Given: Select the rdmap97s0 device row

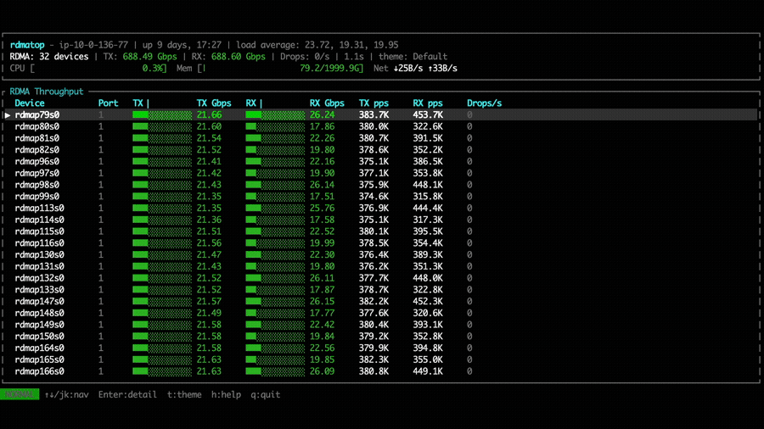Looking at the screenshot, I should click(380, 173).
